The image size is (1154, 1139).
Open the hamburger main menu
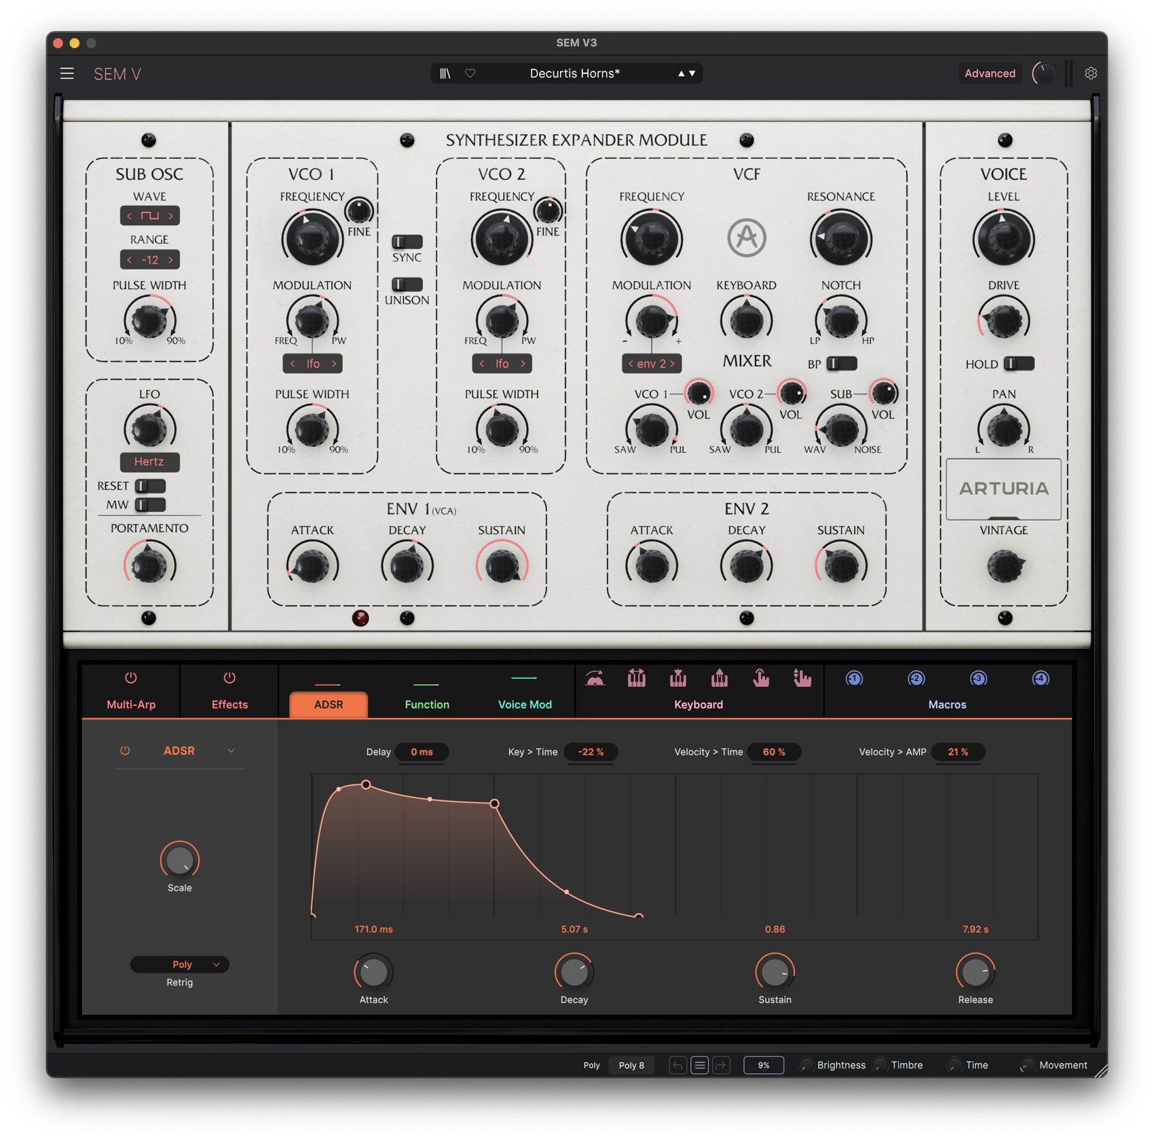pyautogui.click(x=67, y=73)
